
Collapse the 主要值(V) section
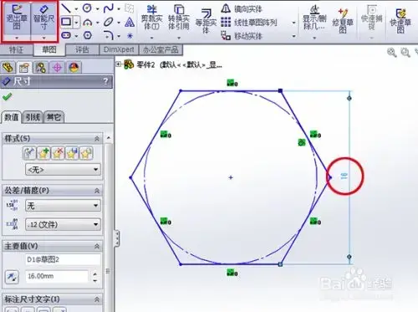coord(97,246)
